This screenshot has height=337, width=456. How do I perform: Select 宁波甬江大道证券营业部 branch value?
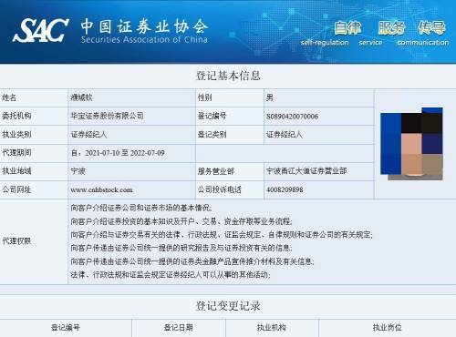tap(306, 171)
